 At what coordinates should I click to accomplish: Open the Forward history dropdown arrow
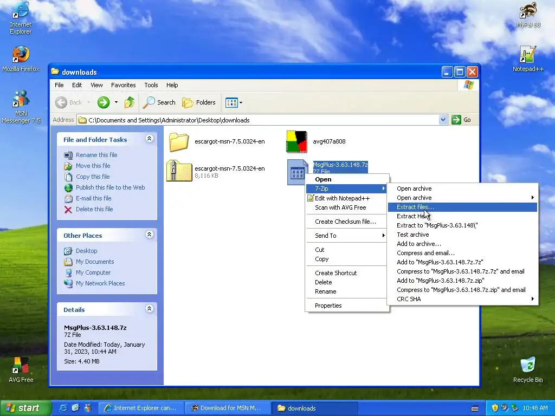(x=116, y=102)
